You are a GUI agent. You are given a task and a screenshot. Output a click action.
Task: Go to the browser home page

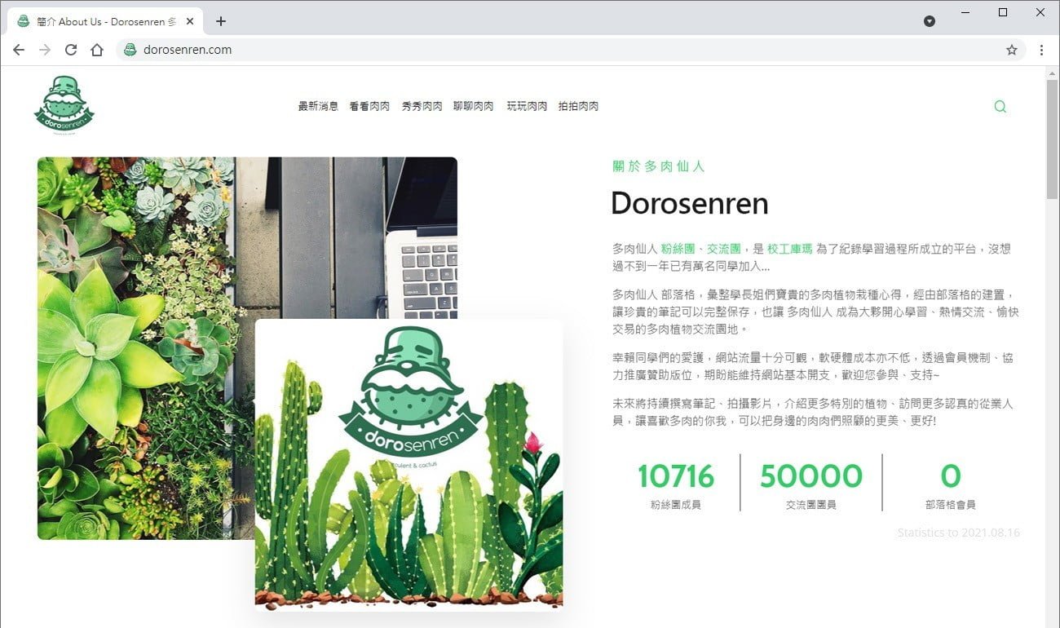97,50
